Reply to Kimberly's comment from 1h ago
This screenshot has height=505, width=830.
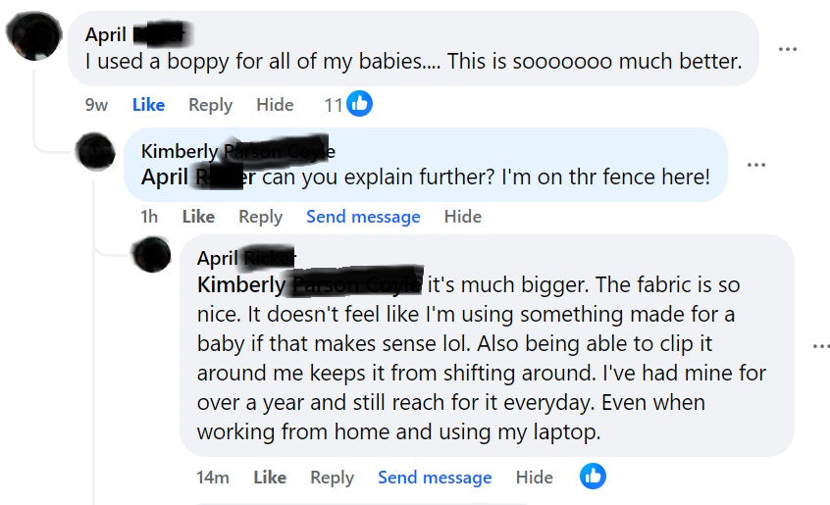pos(260,217)
